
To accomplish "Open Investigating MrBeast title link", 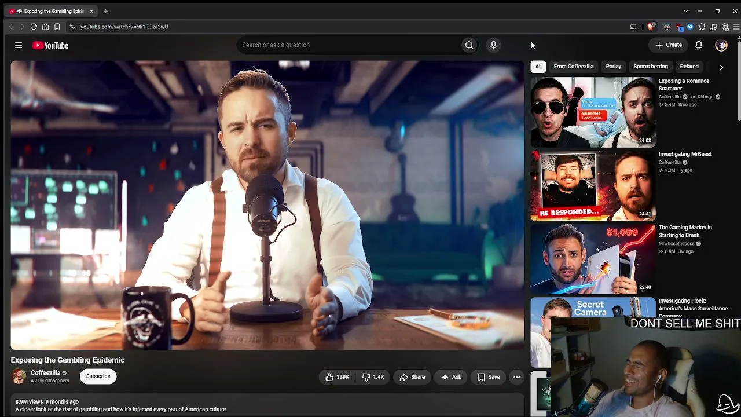I will [x=685, y=154].
